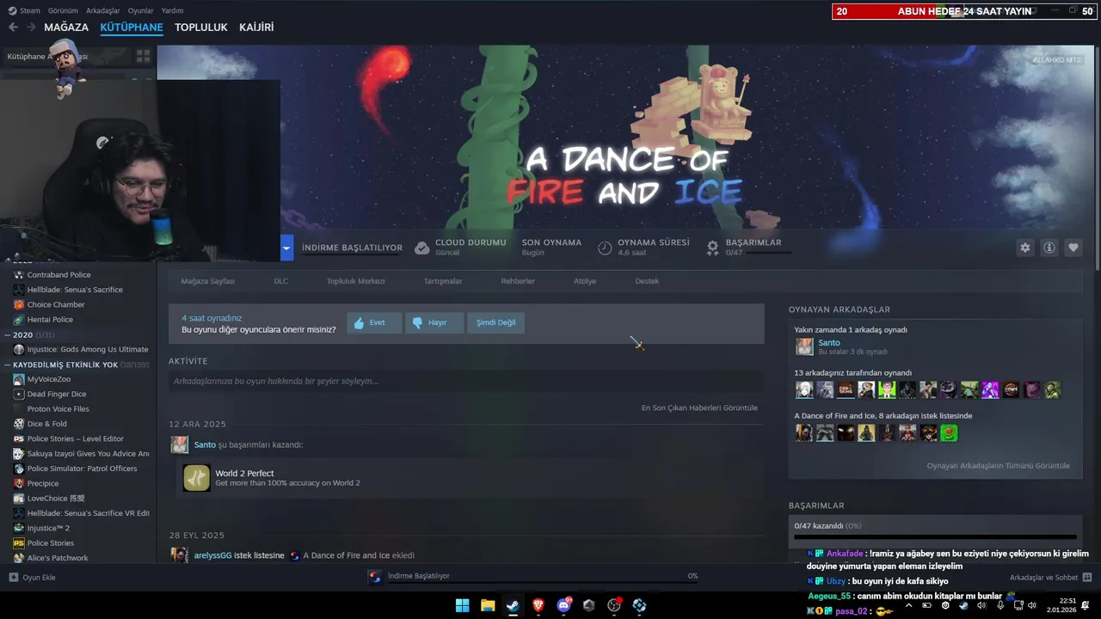
Task: Toggle the library grid view icon
Action: [x=143, y=56]
